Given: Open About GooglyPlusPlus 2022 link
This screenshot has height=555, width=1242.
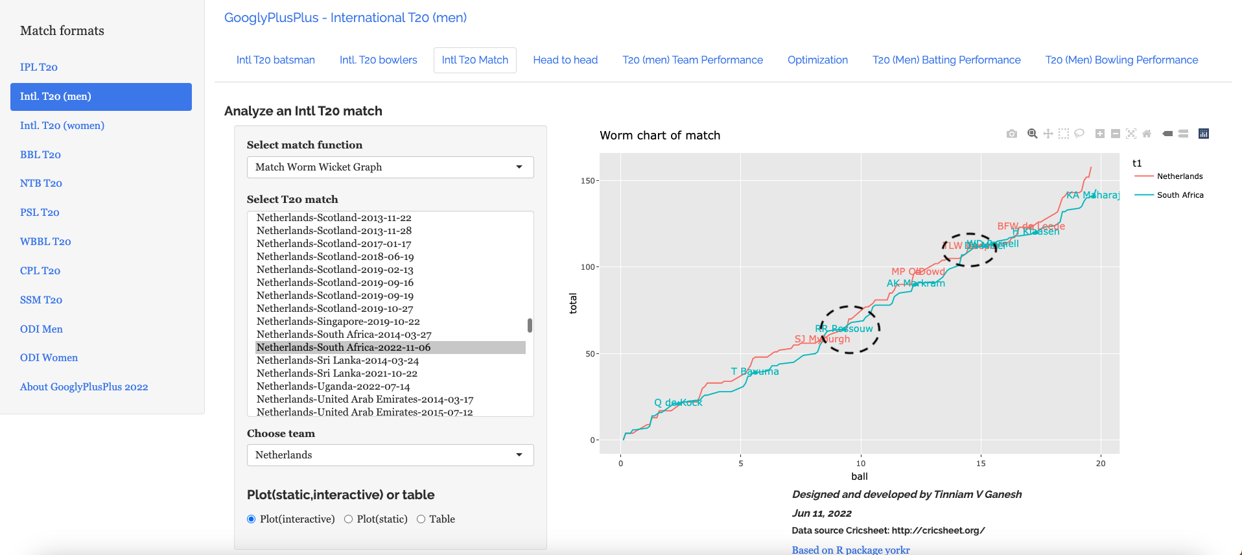Looking at the screenshot, I should 84,387.
